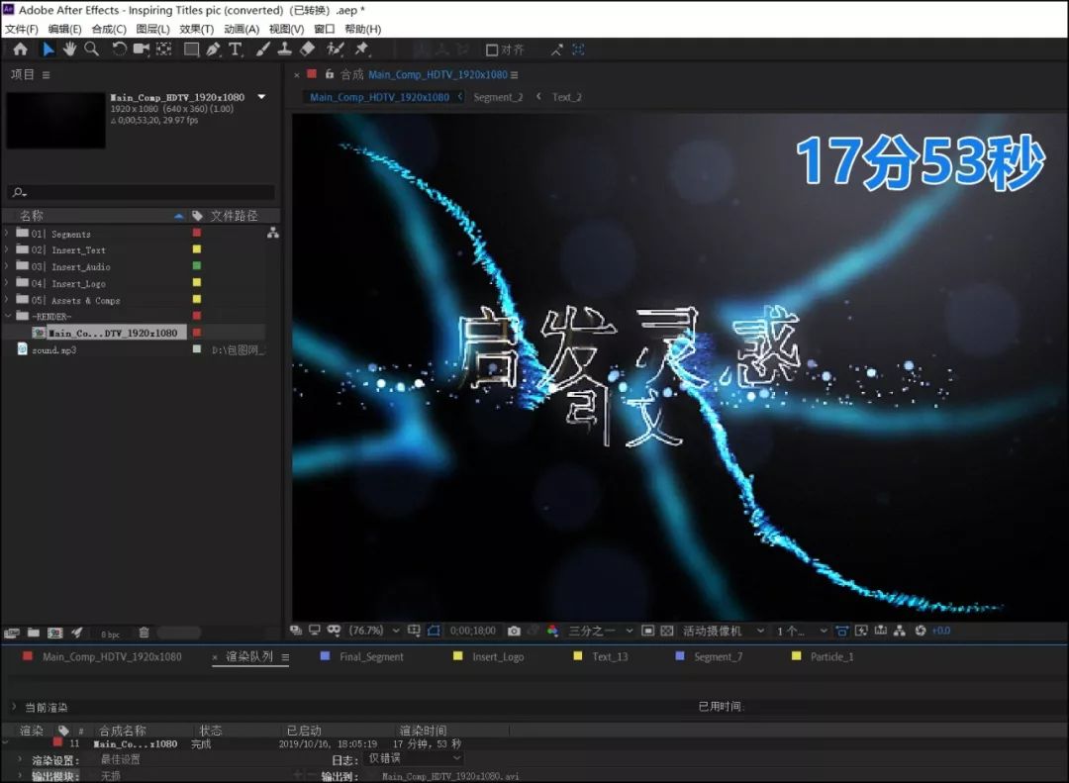This screenshot has height=783, width=1069.
Task: Select the Hand tool
Action: (67, 49)
